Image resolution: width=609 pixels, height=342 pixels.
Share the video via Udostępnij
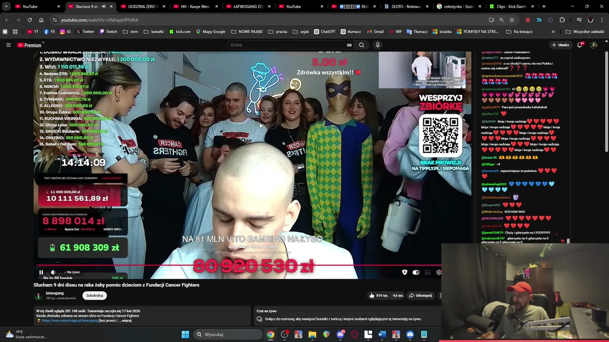click(420, 295)
